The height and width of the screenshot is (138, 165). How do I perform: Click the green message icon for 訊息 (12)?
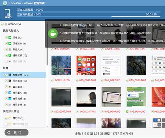(10, 38)
